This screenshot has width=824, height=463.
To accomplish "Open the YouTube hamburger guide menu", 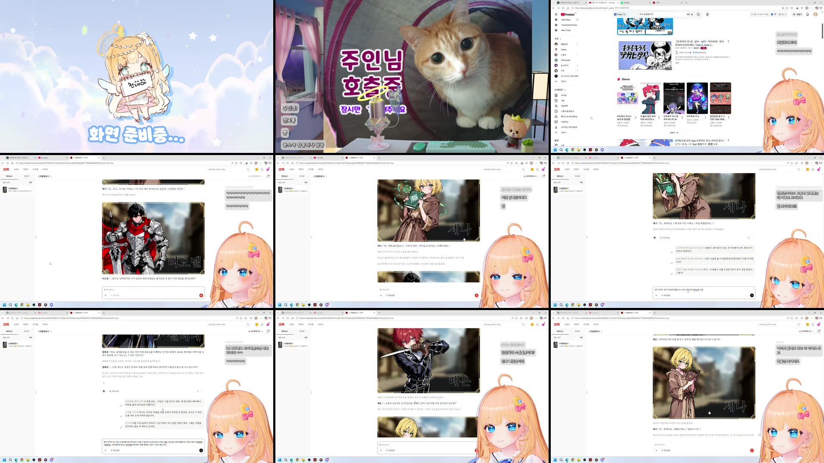I will (556, 14).
